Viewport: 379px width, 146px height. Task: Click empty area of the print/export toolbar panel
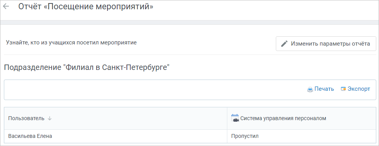point(155,90)
